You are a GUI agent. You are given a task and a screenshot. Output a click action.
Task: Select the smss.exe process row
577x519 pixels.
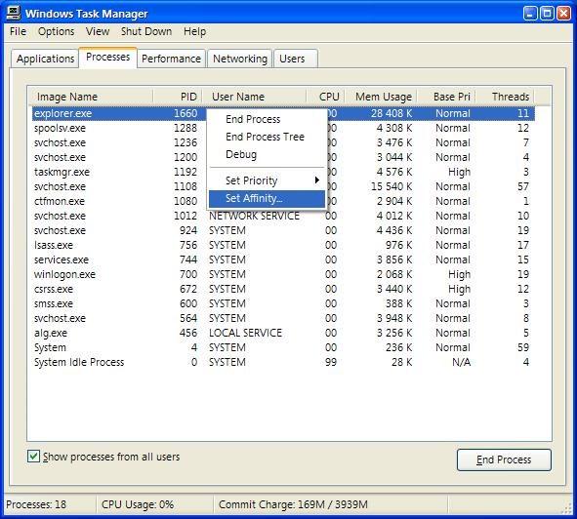283,303
